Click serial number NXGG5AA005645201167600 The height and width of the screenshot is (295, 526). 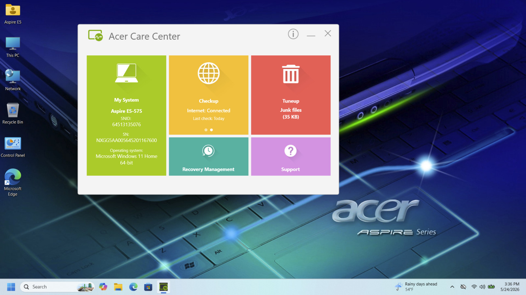[126, 140]
